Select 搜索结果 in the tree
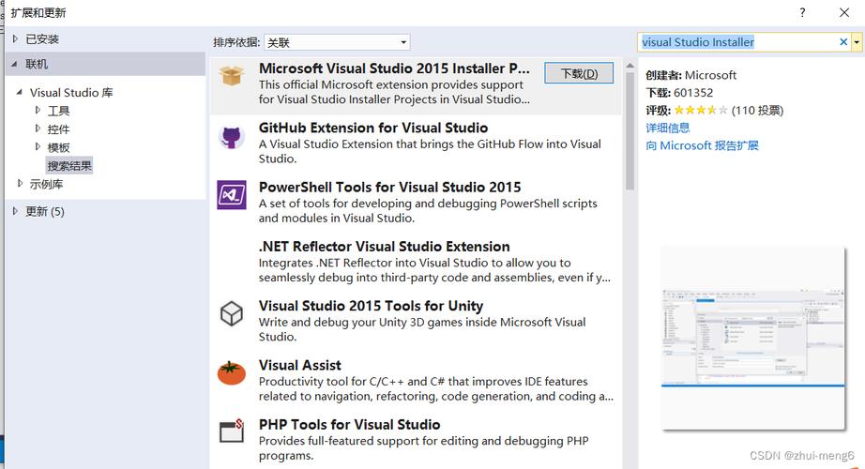865x469 pixels. pos(70,166)
